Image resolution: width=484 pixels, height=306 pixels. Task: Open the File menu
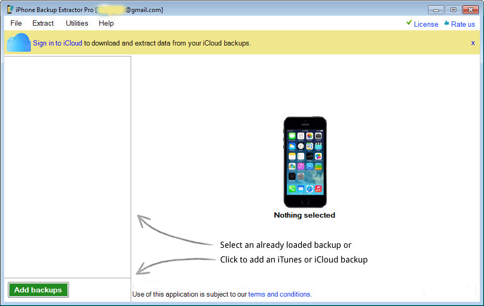[16, 23]
